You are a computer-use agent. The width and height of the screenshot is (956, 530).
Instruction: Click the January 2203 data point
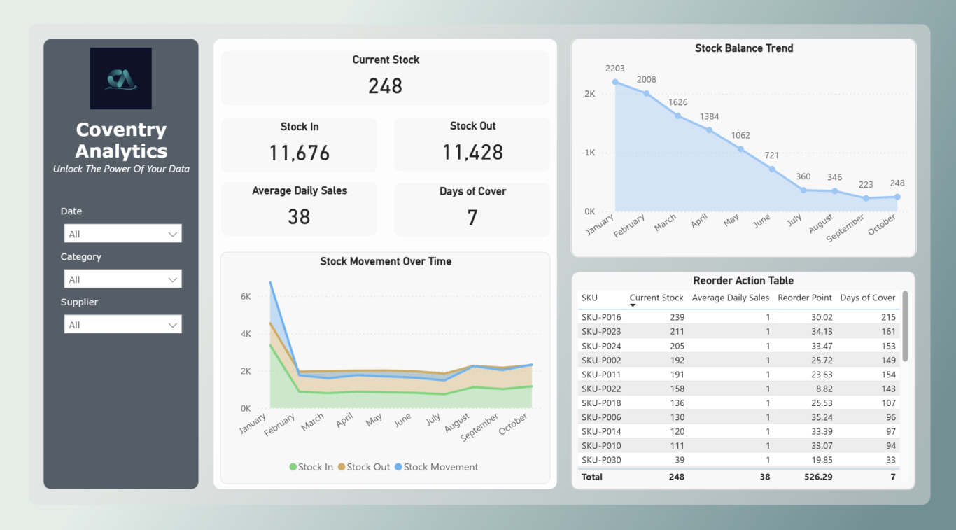[x=615, y=82]
